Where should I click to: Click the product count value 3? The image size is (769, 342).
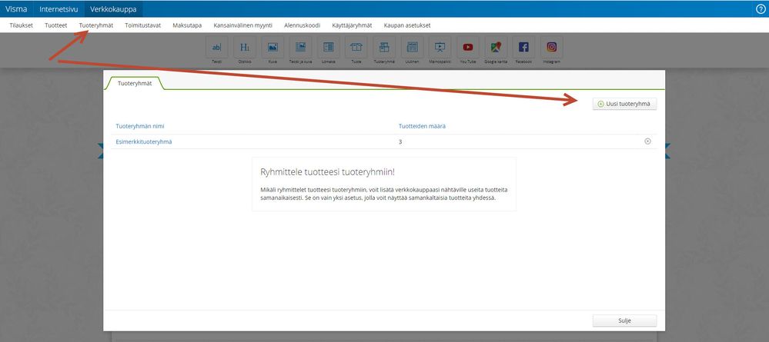coord(401,141)
